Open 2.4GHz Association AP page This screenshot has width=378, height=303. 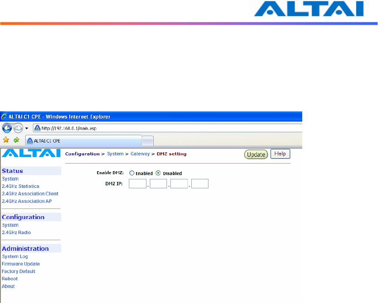click(x=27, y=201)
